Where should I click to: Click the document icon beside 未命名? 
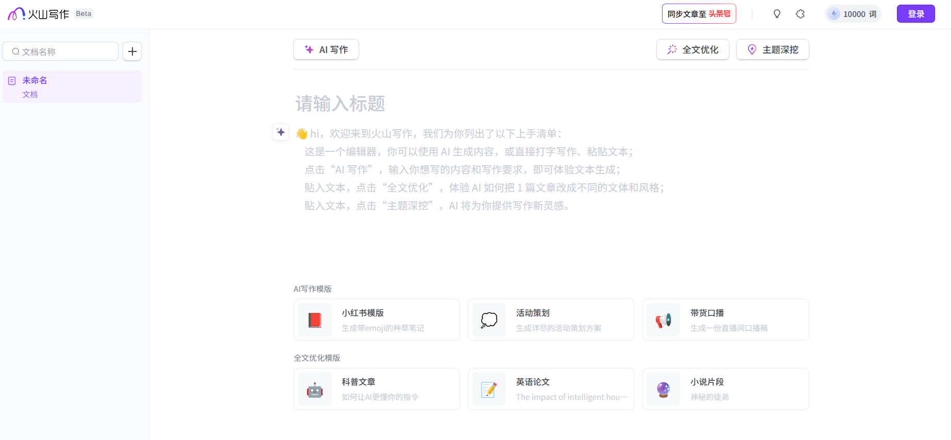(12, 81)
